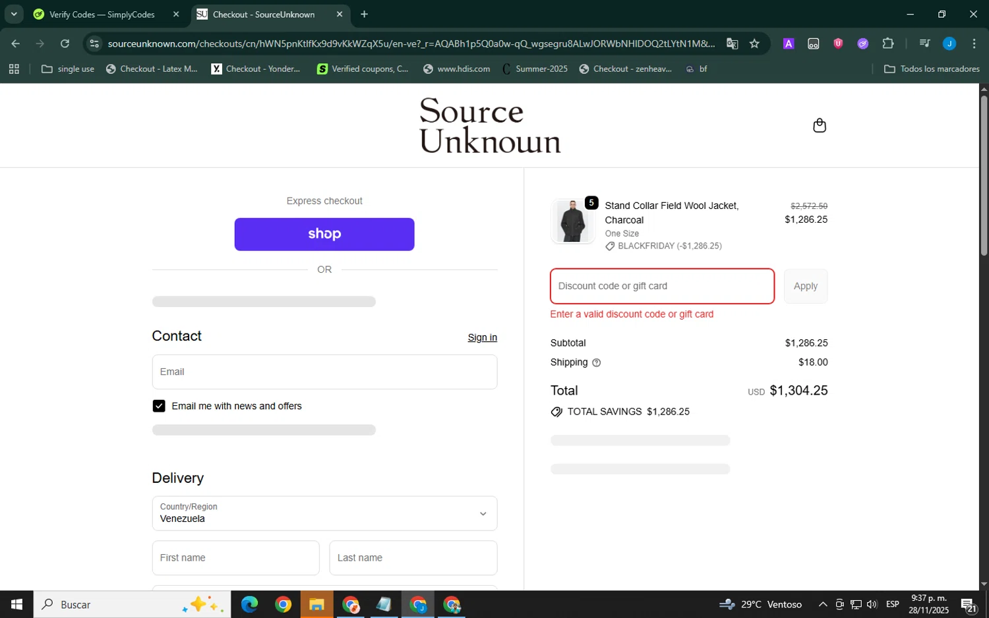Open the Checkout - Yonder... bookmark
The image size is (989, 618).
pos(256,69)
